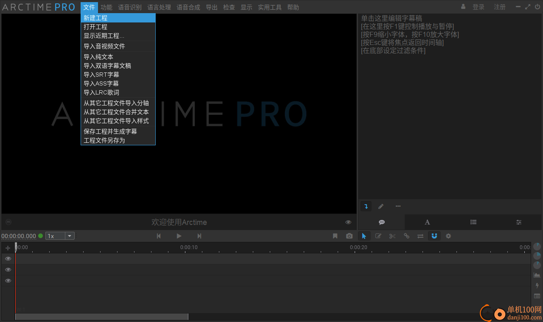Close the open 文件 menu via its title
Screen dimensions: 543x322
tap(89, 7)
